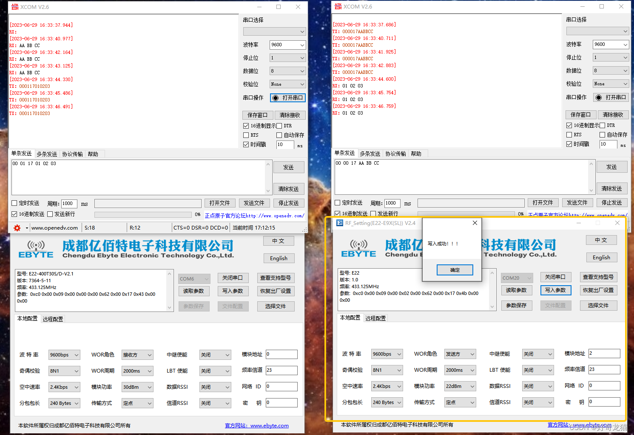Switch left RF_Setting language to English
634x435 pixels.
pyautogui.click(x=279, y=258)
